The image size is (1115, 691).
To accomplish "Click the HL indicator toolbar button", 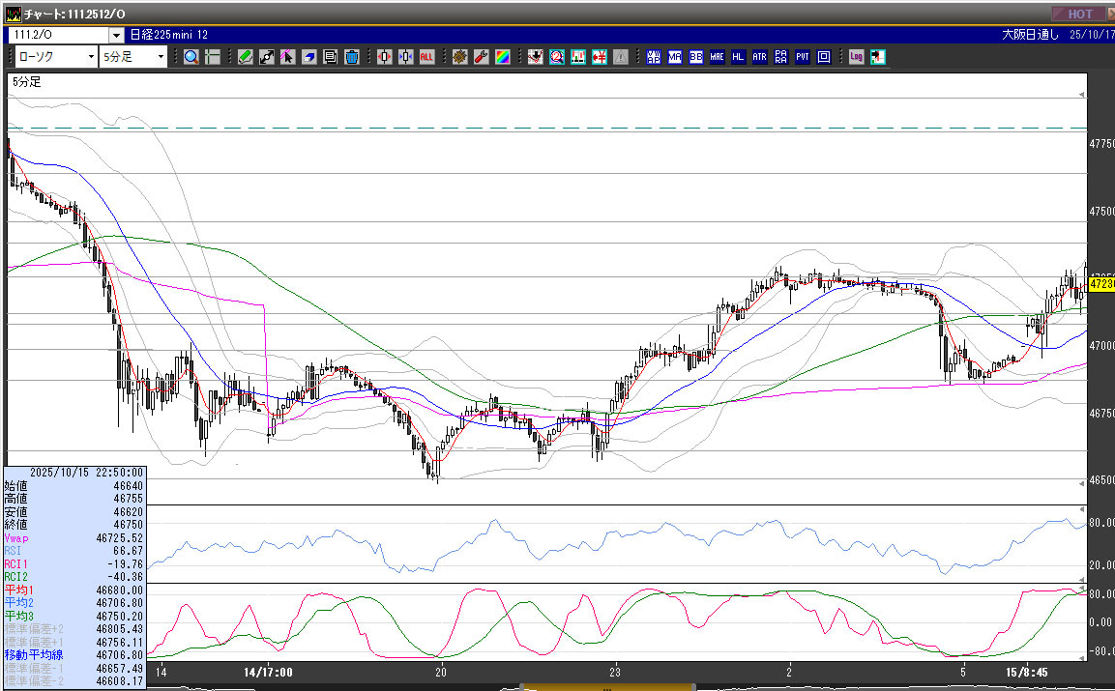I will pyautogui.click(x=738, y=57).
